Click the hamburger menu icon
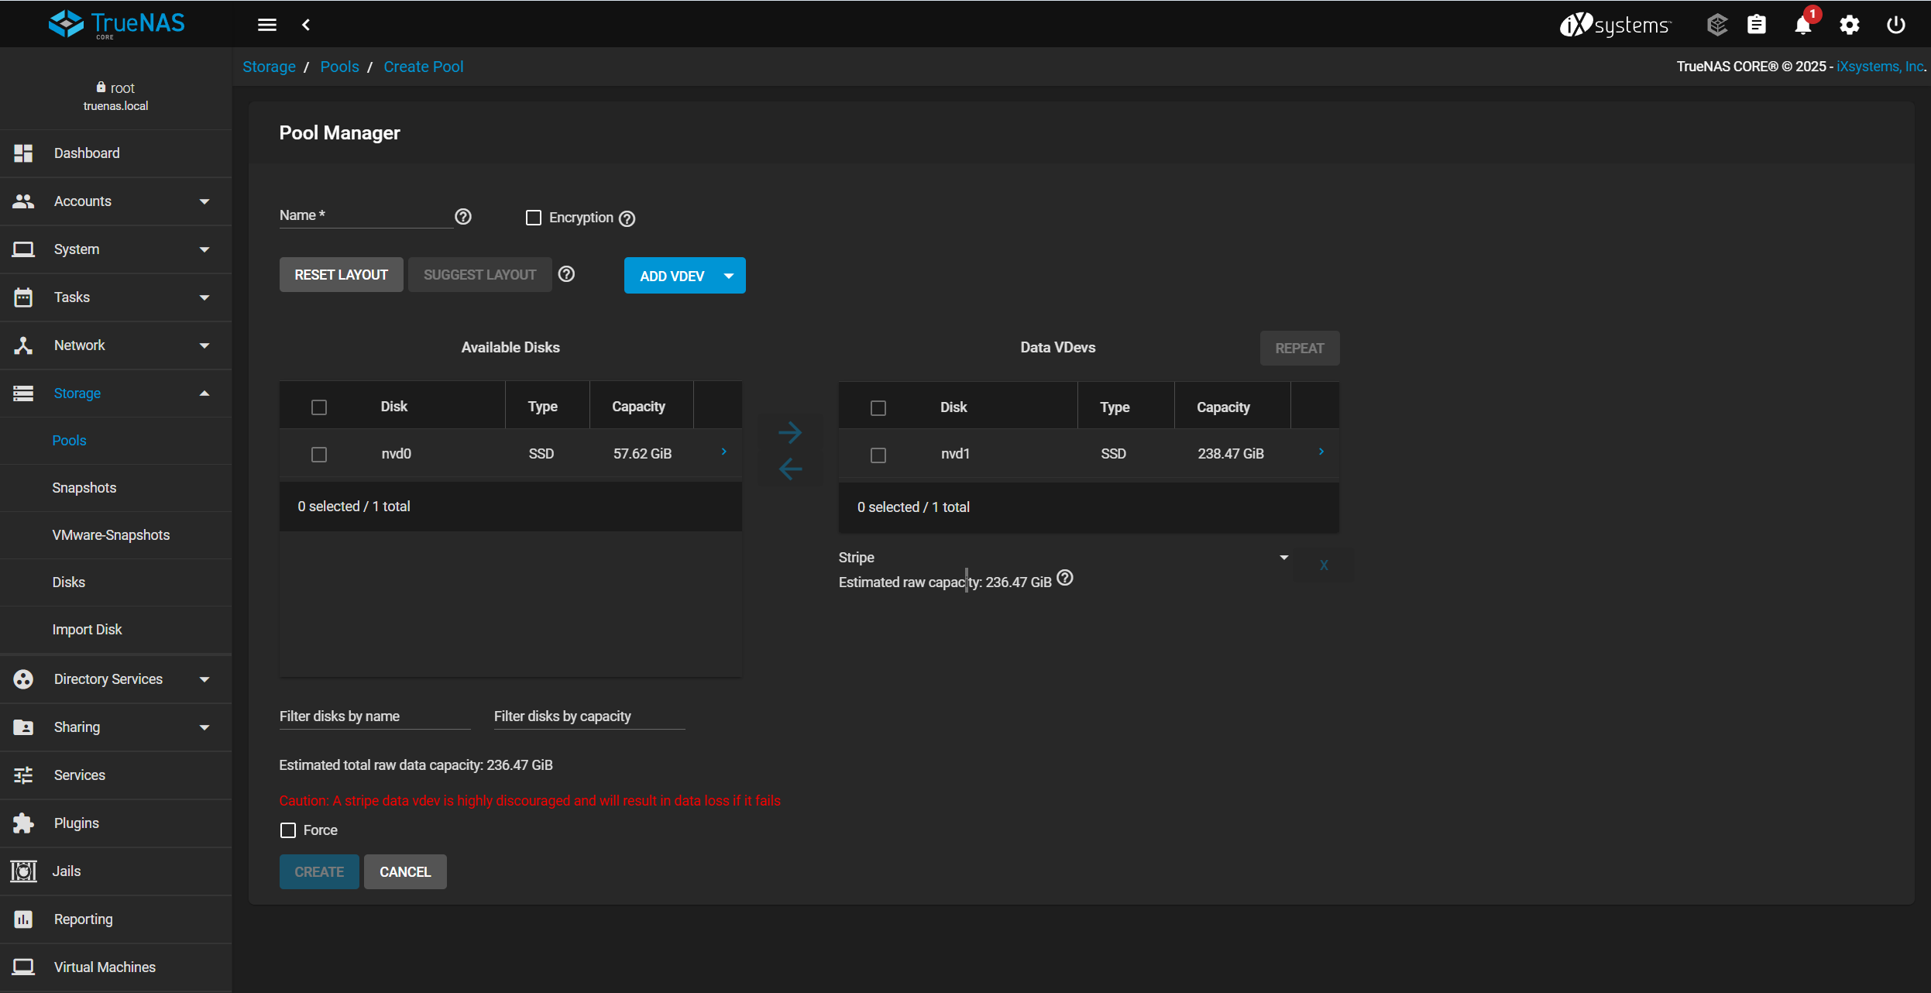1931x993 pixels. click(266, 25)
